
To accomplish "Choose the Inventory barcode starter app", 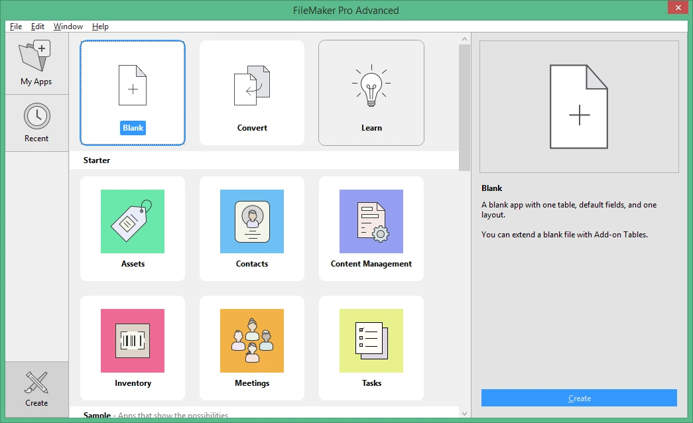I will click(x=133, y=348).
